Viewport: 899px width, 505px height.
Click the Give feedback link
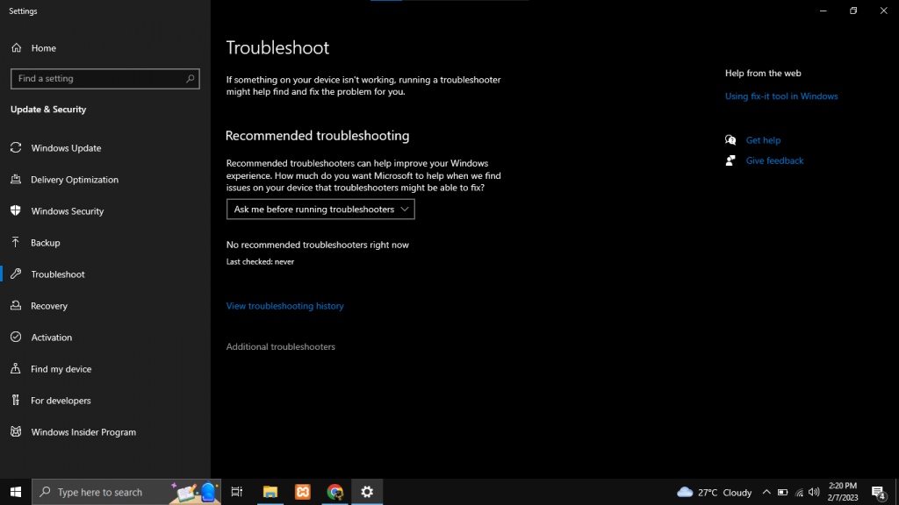pyautogui.click(x=774, y=160)
